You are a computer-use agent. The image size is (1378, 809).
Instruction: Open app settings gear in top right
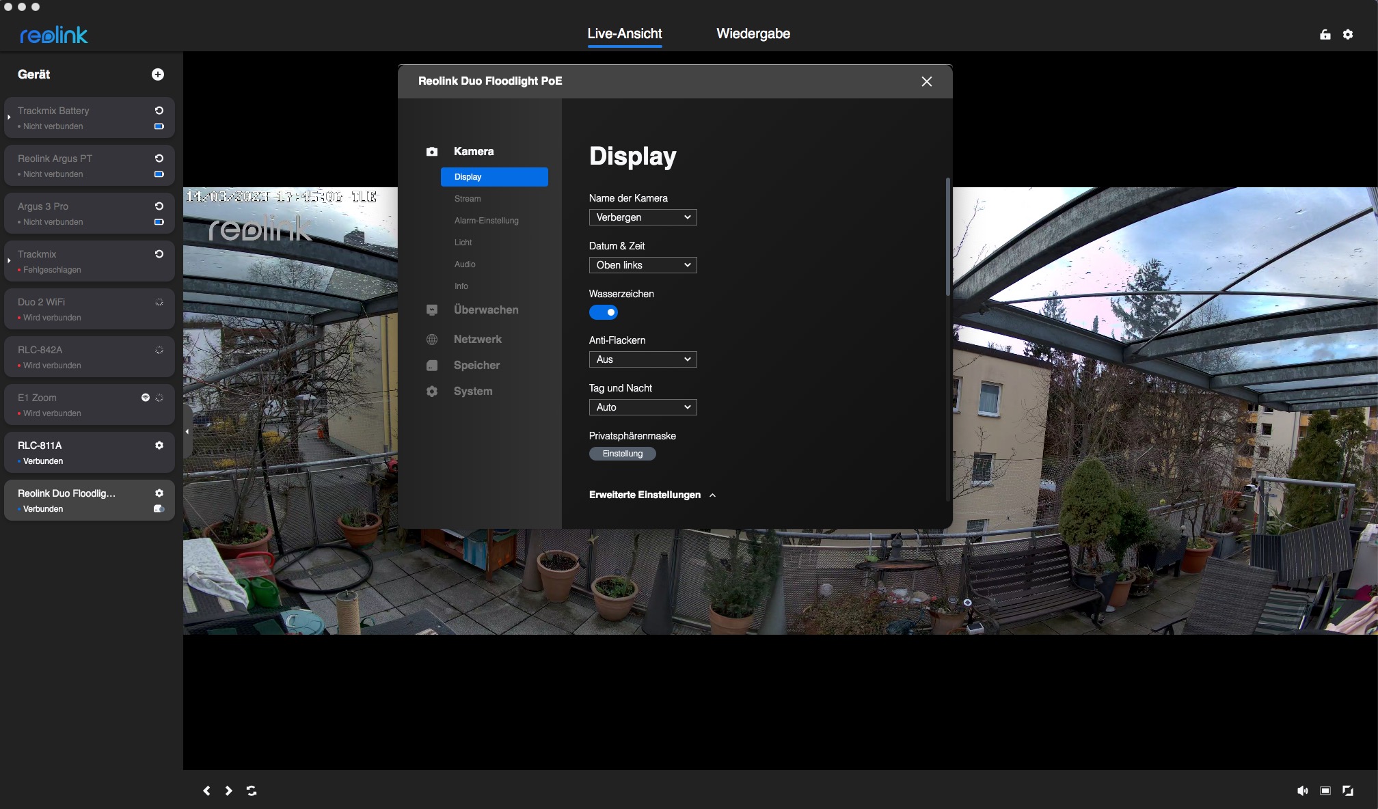tap(1348, 35)
